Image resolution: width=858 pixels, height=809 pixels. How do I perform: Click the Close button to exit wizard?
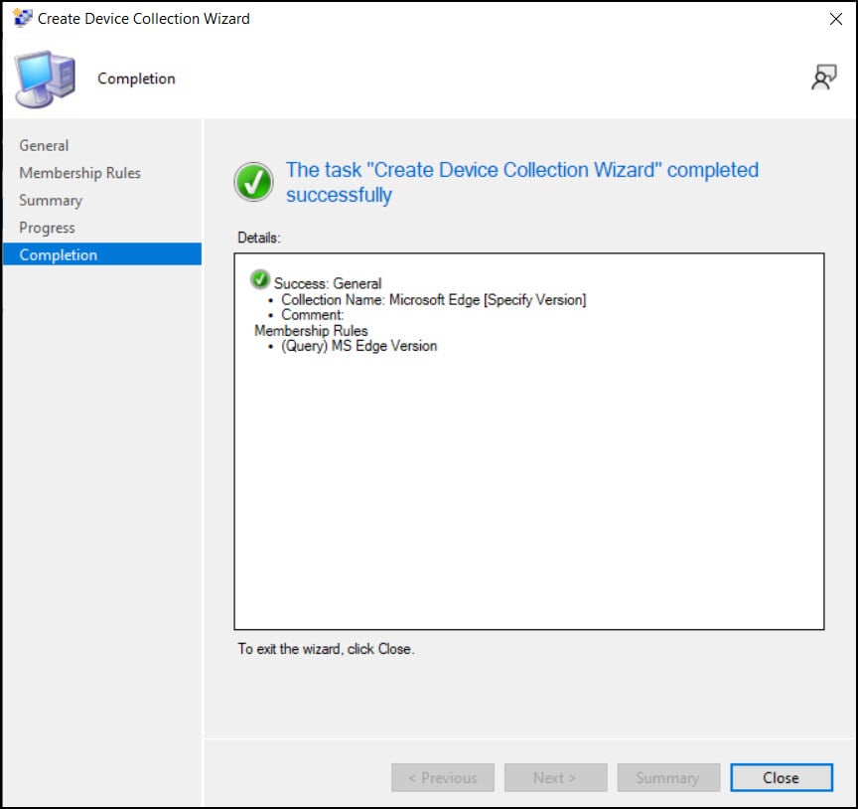click(x=781, y=777)
